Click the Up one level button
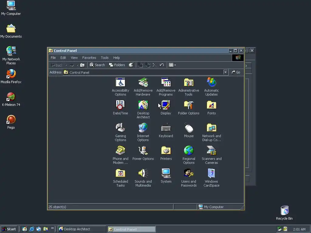Image resolution: width=311 pixels, height=233 pixels. 82,65
